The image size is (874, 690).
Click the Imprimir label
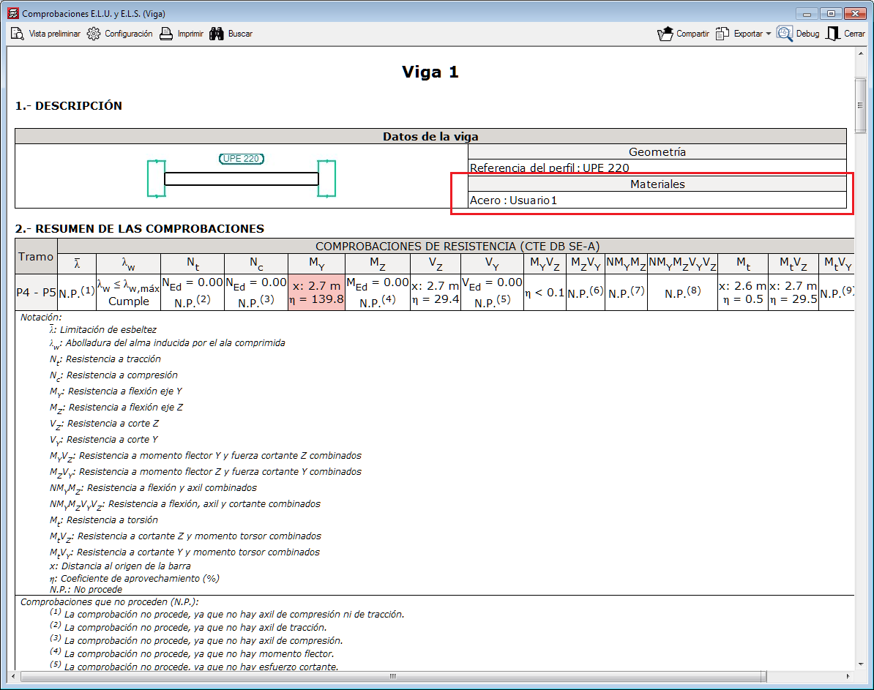190,34
